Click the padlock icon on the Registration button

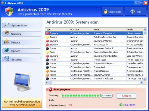[x=106, y=12]
